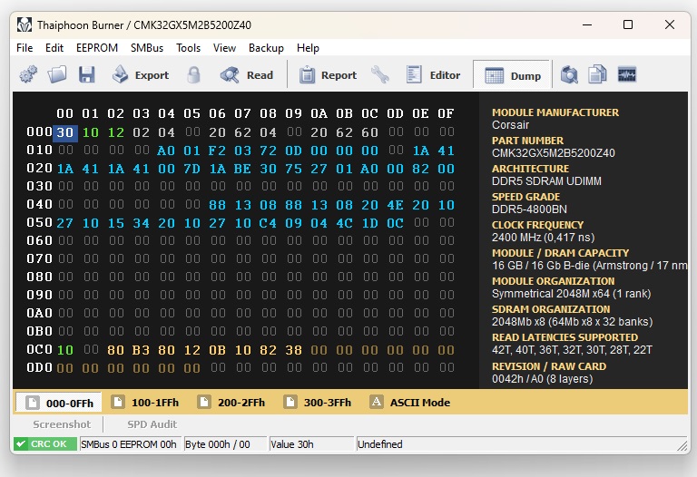697x477 pixels.
Task: Select green byte 10 in row 000
Action: 91,132
